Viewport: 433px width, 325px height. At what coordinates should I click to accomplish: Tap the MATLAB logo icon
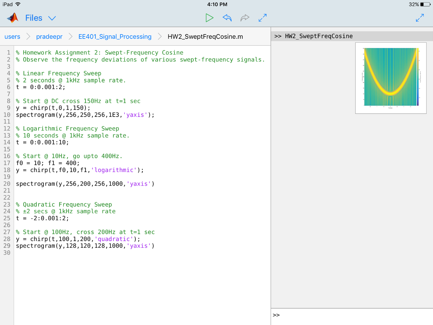[13, 18]
